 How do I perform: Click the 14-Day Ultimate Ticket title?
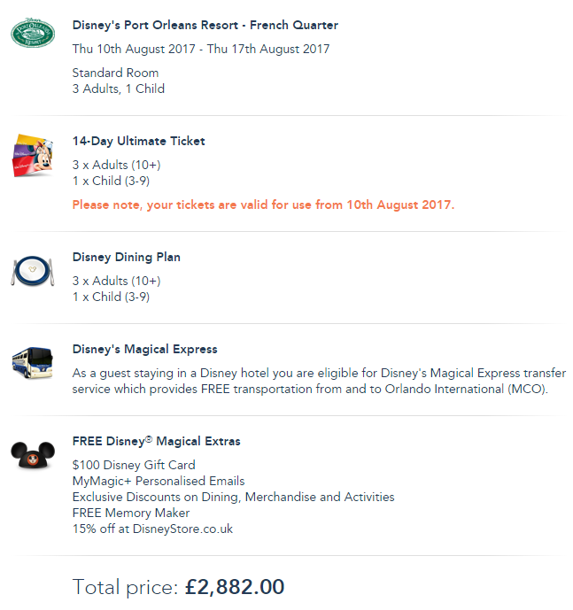(138, 141)
